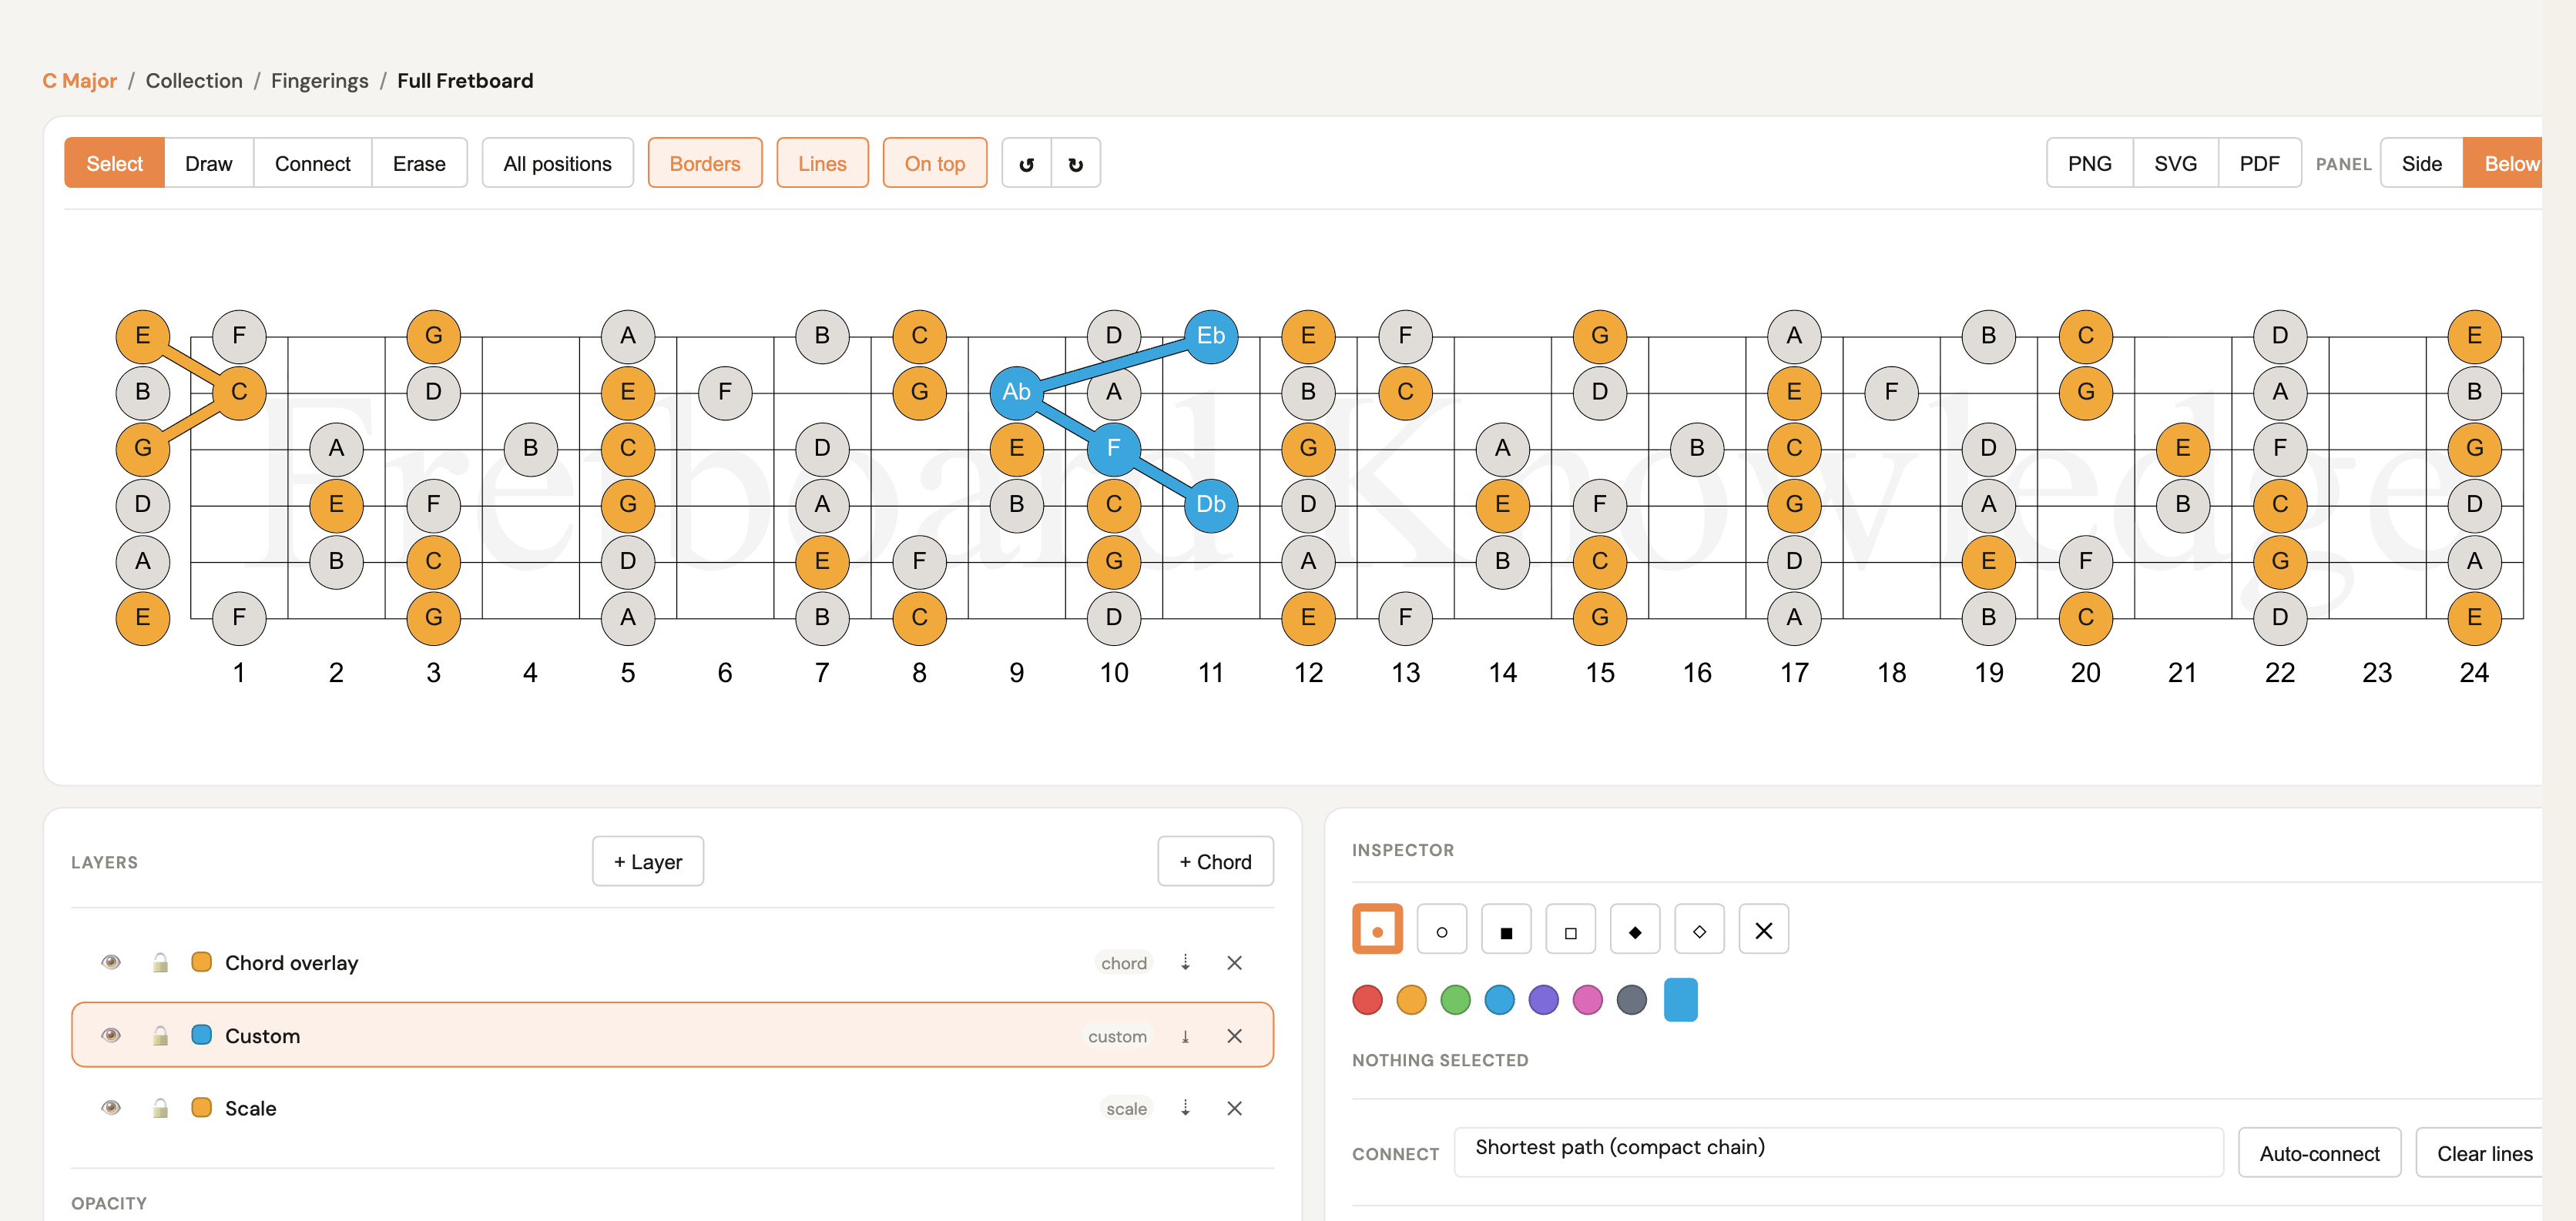Toggle the Borders option
The width and height of the screenshot is (2576, 1221).
click(x=705, y=164)
